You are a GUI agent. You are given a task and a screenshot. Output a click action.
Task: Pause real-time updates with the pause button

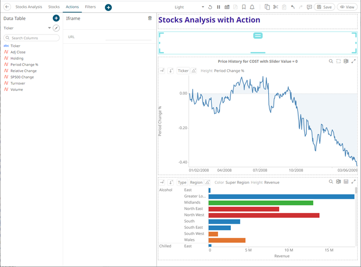pyautogui.click(x=219, y=7)
